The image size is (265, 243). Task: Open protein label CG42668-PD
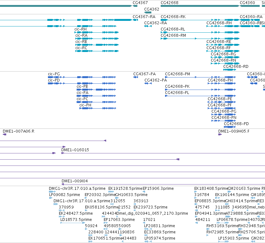pos(236,124)
